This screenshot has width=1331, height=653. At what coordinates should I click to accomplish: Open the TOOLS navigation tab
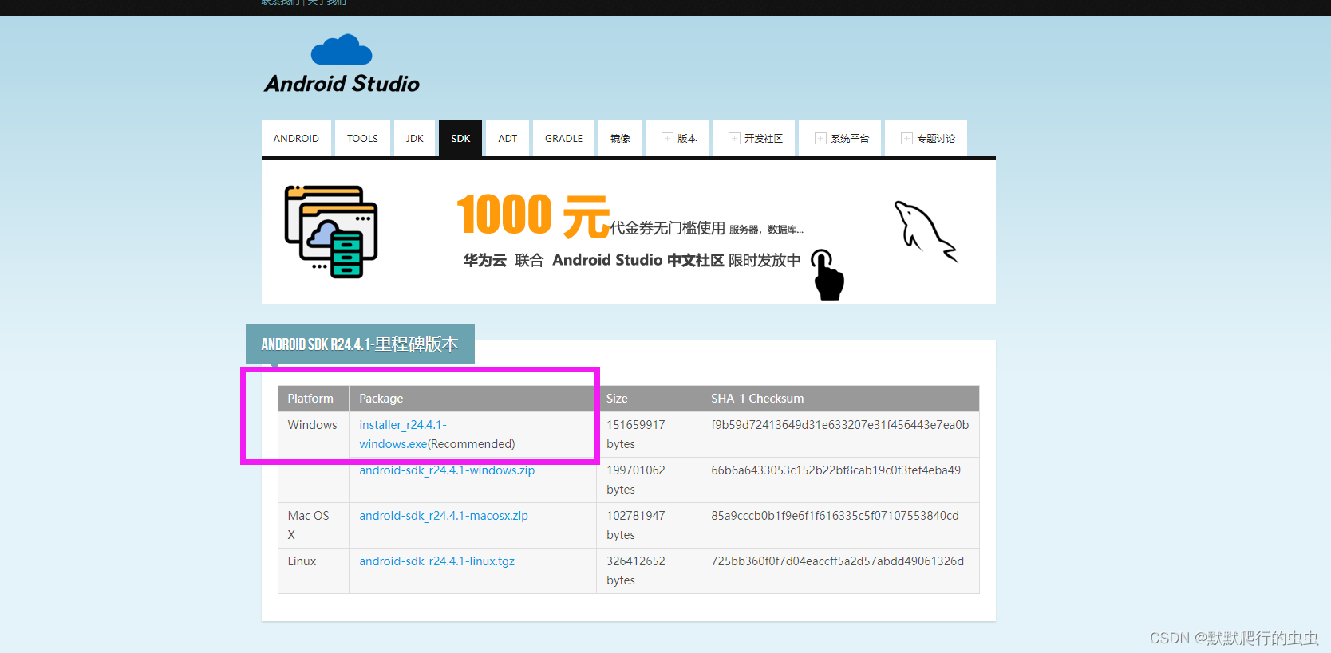tap(362, 139)
